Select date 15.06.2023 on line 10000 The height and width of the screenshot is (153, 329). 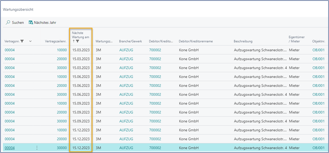coord(81,77)
